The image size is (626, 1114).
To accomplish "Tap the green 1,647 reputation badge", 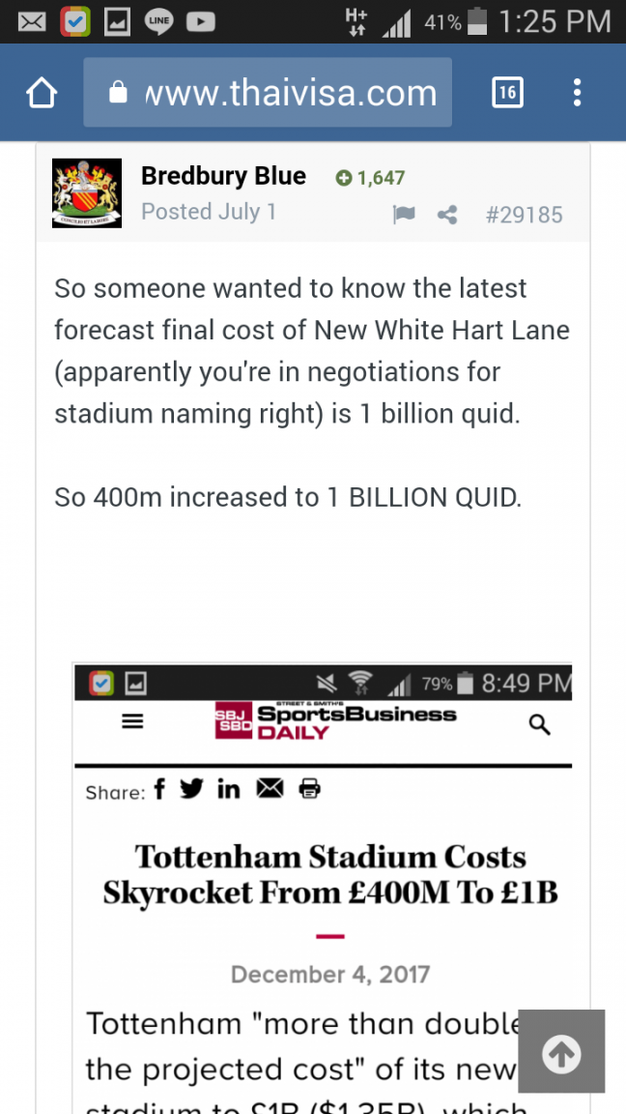I will click(x=371, y=178).
